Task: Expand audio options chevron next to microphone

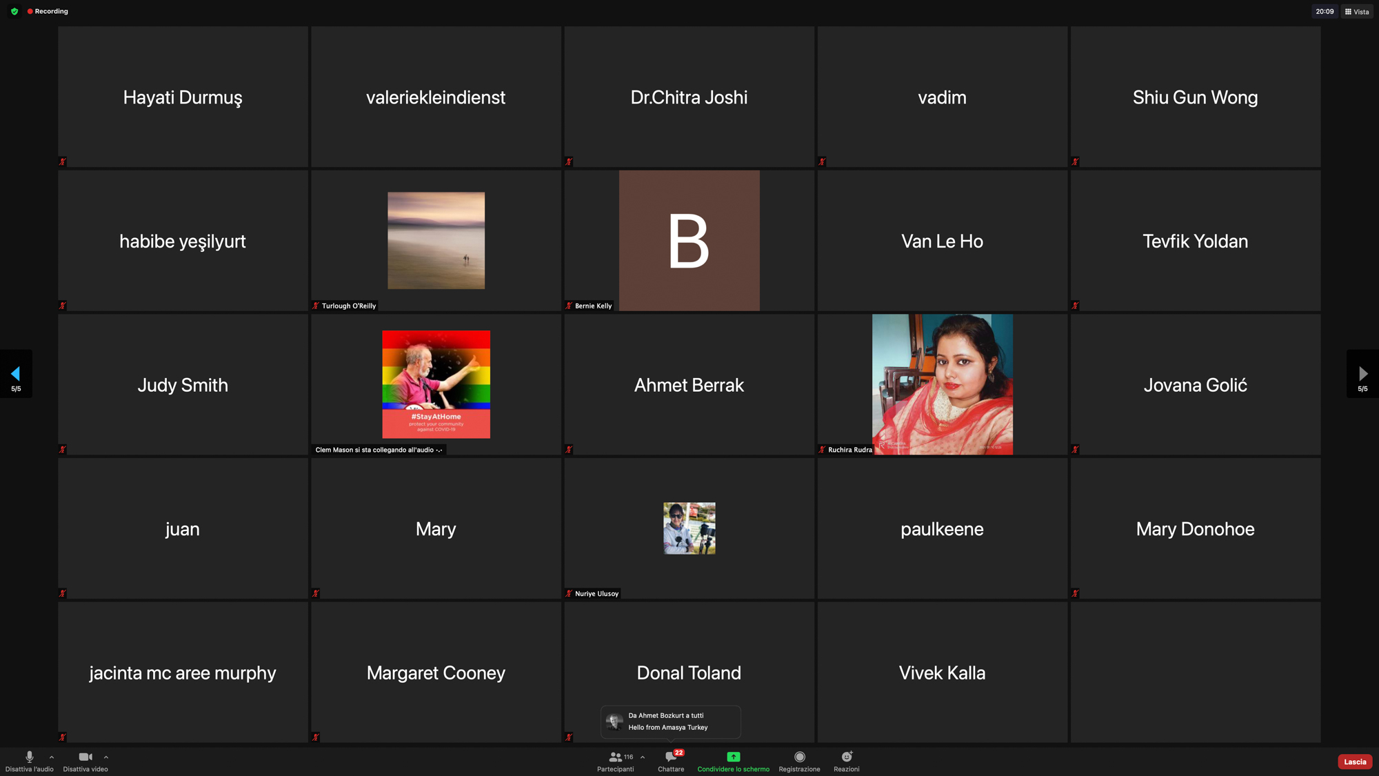Action: tap(52, 757)
